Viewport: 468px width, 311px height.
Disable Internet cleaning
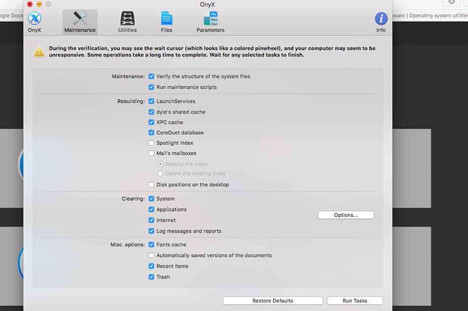pos(151,220)
